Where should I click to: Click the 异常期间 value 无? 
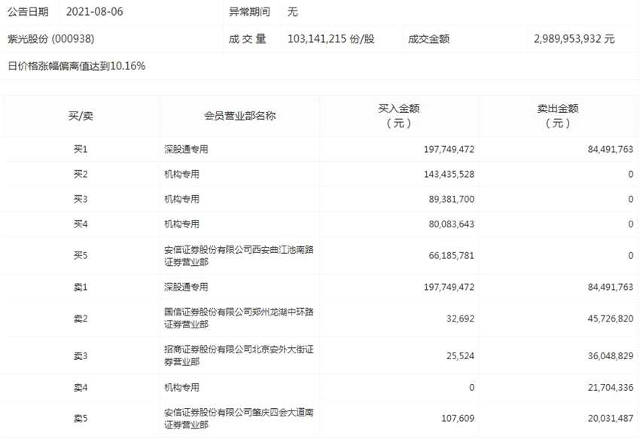[292, 11]
